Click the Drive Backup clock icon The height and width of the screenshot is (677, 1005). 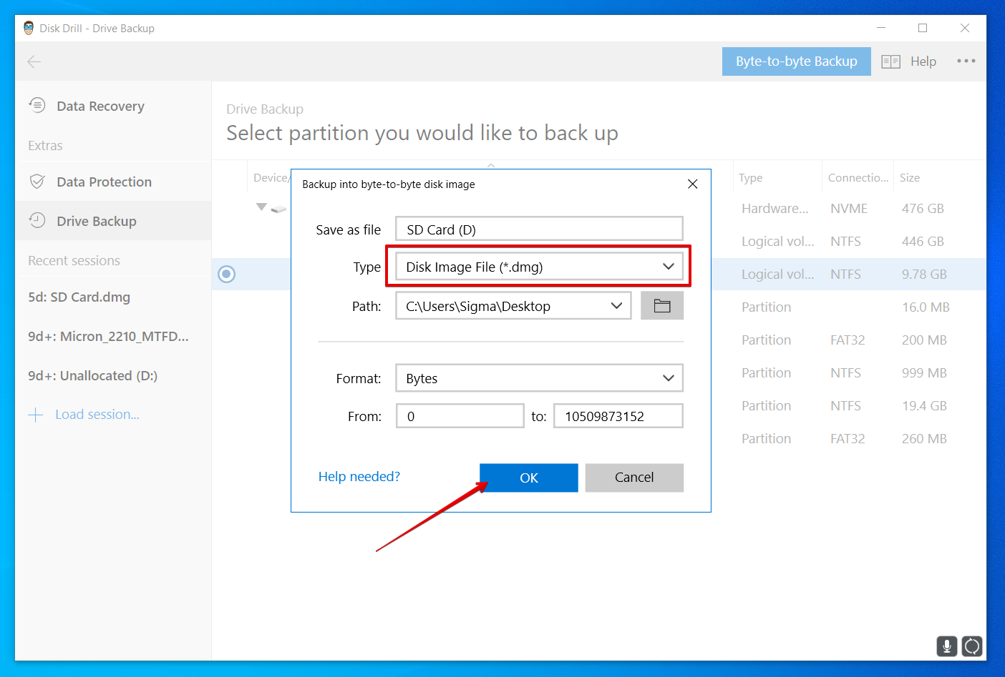(x=37, y=221)
